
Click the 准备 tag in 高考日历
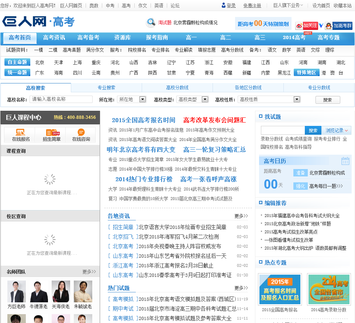[x=300, y=173]
